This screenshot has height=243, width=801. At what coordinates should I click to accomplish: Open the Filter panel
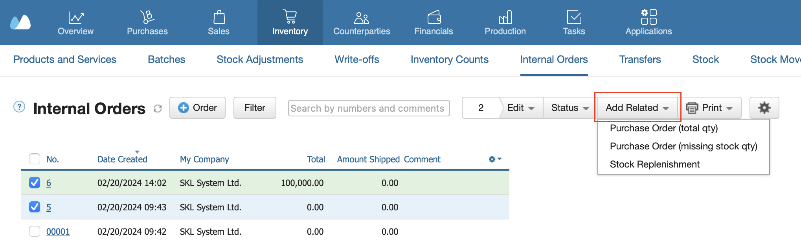click(255, 108)
